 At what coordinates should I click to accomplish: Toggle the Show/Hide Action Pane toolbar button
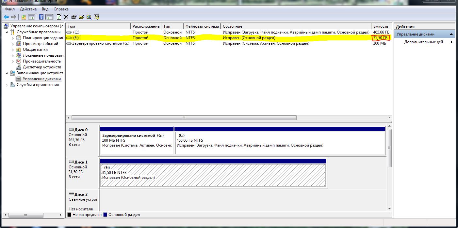pos(49,17)
